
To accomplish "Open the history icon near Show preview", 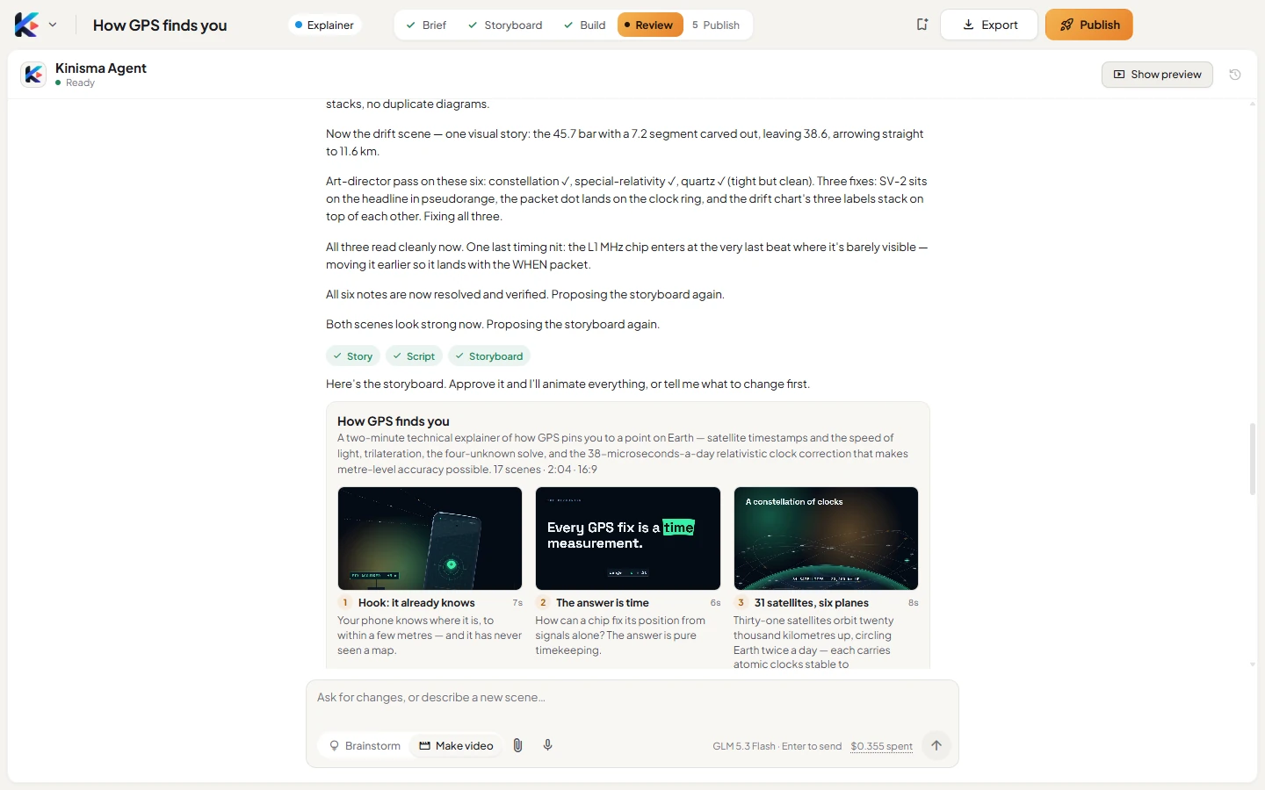I will 1235,75.
